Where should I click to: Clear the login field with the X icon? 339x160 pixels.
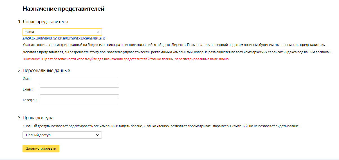click(98, 32)
